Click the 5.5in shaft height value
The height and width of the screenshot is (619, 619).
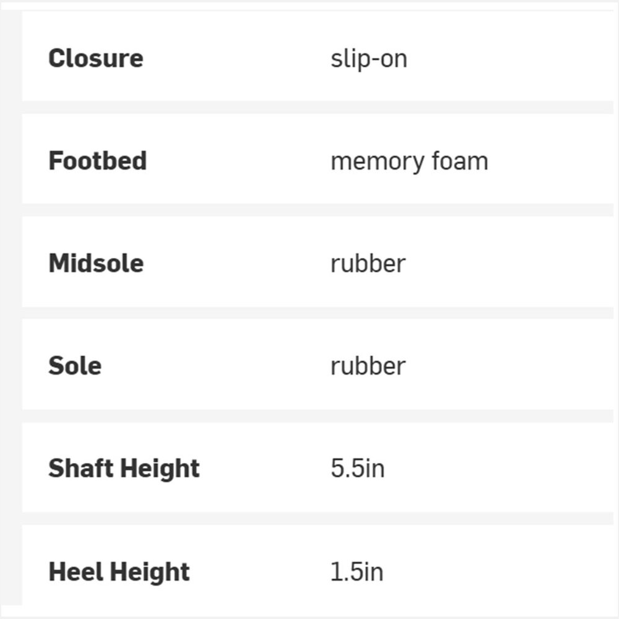point(357,468)
